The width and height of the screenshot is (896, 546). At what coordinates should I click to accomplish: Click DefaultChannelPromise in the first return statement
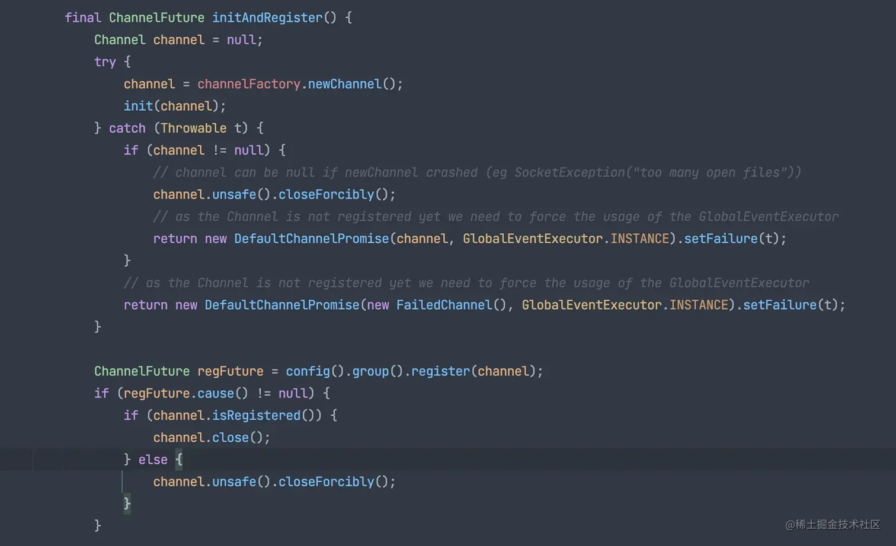click(311, 239)
